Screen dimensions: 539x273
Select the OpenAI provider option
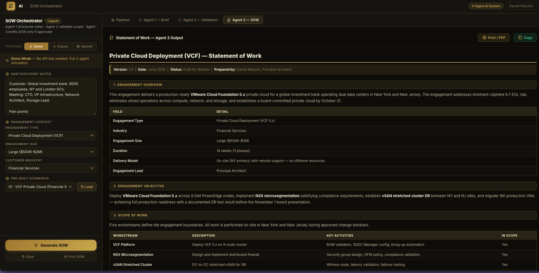click(x=84, y=46)
